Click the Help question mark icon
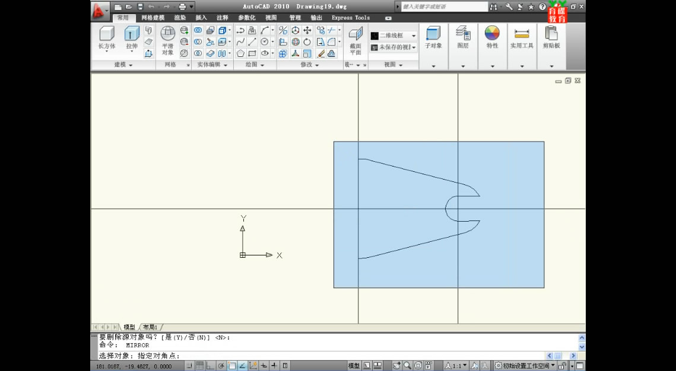This screenshot has width=676, height=371. pos(542,7)
